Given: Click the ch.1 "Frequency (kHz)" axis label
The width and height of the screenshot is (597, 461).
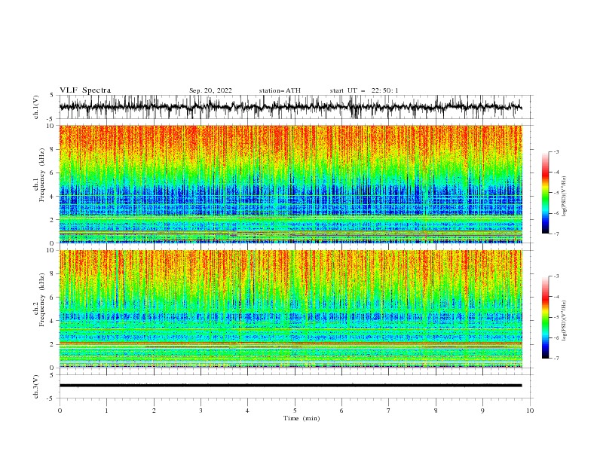Looking at the screenshot, I should (x=42, y=175).
